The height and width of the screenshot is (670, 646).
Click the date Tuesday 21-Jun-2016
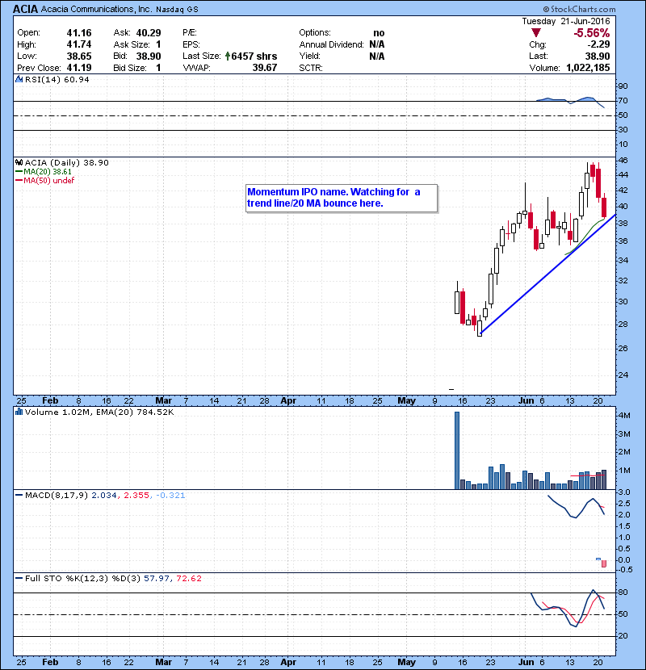(x=565, y=21)
